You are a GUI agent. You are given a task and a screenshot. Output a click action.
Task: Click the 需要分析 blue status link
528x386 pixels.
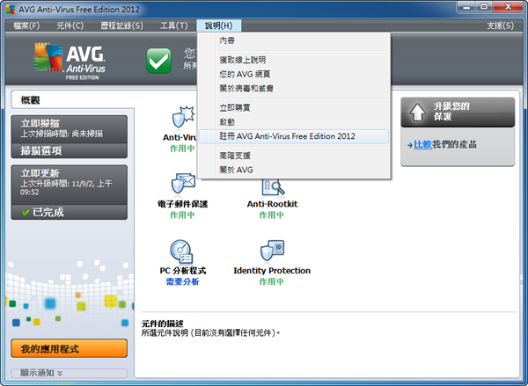pyautogui.click(x=182, y=281)
